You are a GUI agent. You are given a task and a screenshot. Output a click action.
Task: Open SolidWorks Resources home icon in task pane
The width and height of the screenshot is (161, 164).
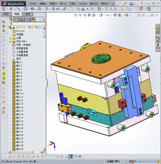[x=158, y=26]
